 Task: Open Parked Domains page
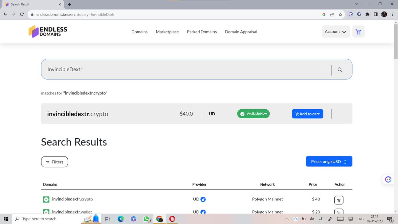click(x=202, y=32)
